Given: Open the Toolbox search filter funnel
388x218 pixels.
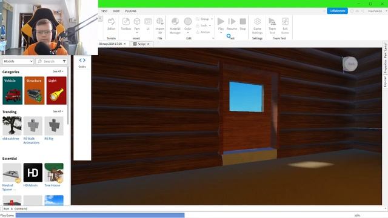Looking at the screenshot, I should point(64,61).
